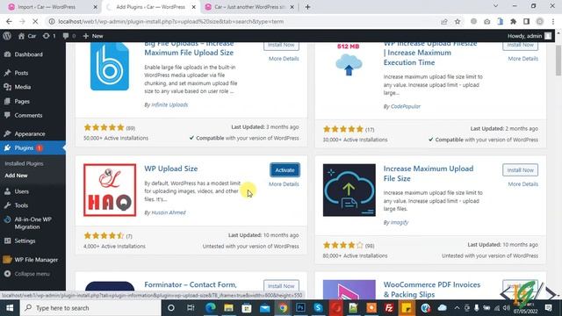The height and width of the screenshot is (316, 562).
Task: Open WooCommerce PDF Invoices & Packing Slips title
Action: [x=431, y=290]
